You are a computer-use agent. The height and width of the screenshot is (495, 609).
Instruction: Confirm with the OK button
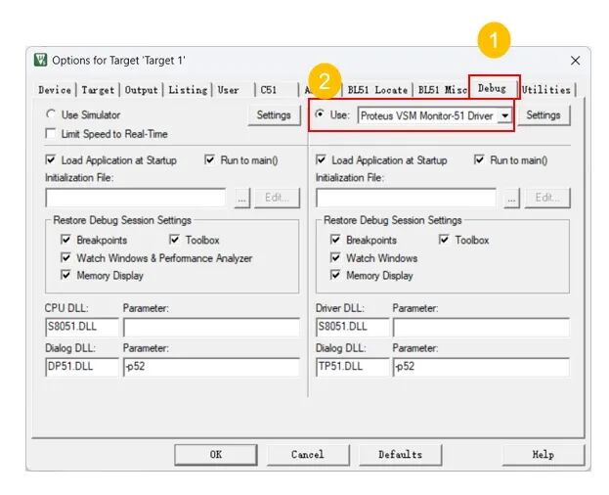(x=216, y=455)
